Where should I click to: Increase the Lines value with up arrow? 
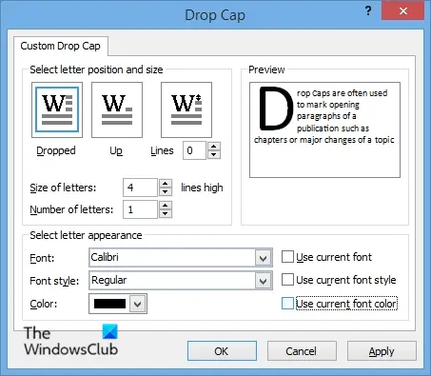(x=214, y=147)
